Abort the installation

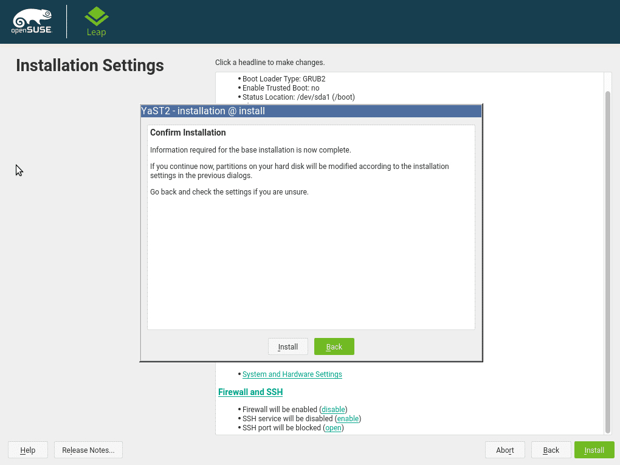pos(505,450)
